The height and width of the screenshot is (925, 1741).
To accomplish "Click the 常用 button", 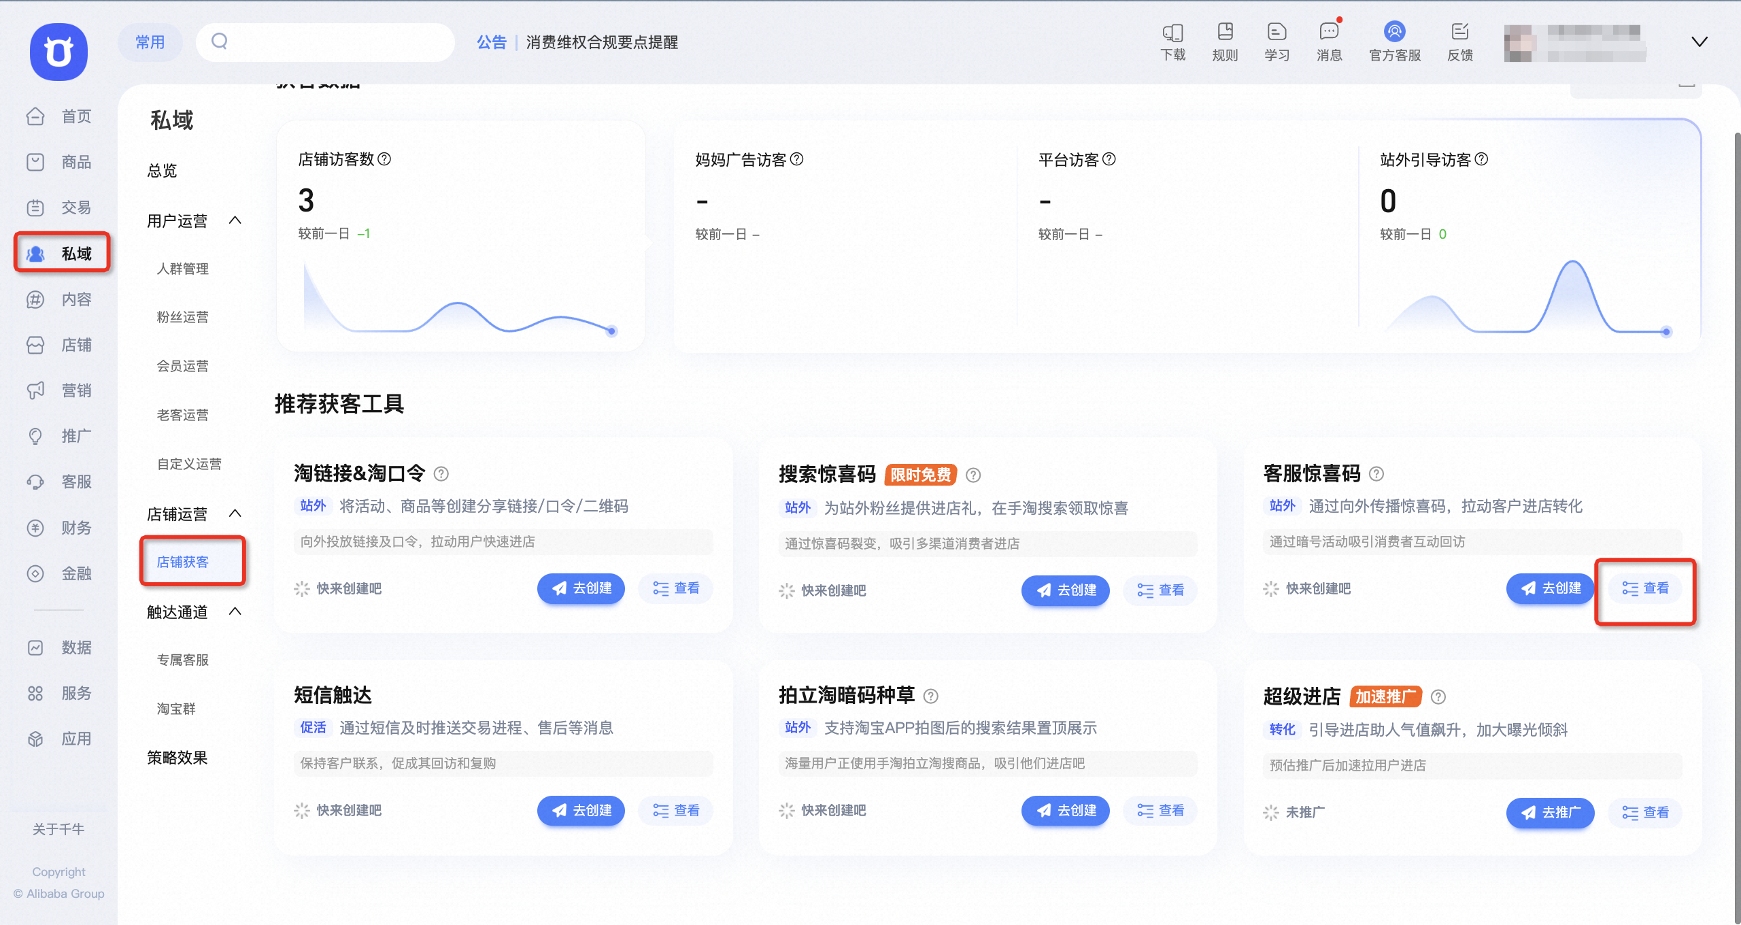I will point(150,42).
